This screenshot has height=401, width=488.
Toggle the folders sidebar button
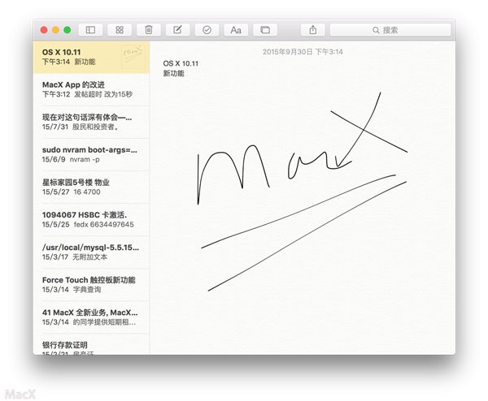pyautogui.click(x=90, y=30)
